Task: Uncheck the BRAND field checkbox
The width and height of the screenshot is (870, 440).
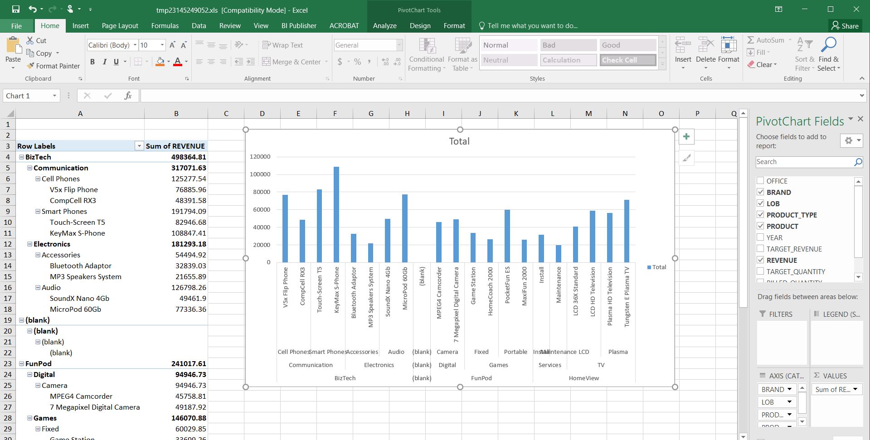Action: pos(760,192)
